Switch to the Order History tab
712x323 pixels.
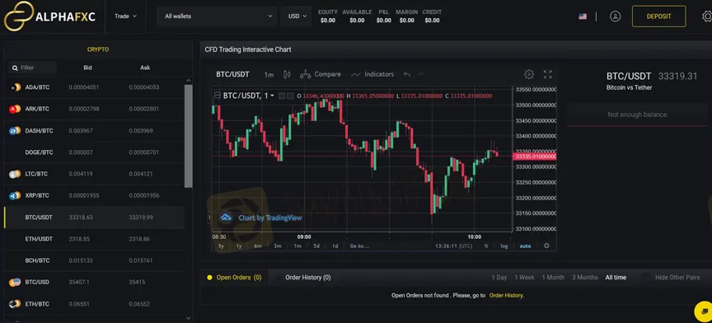[308, 277]
